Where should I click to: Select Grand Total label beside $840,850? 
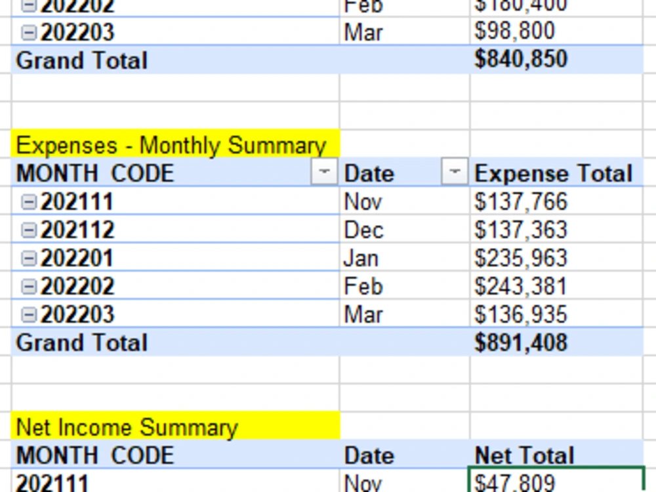coord(175,60)
